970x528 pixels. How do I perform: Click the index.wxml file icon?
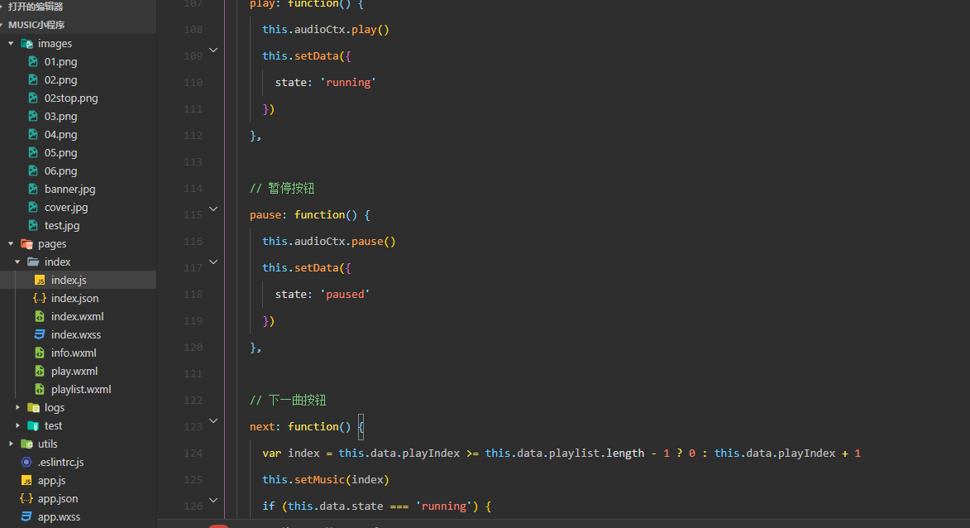40,316
